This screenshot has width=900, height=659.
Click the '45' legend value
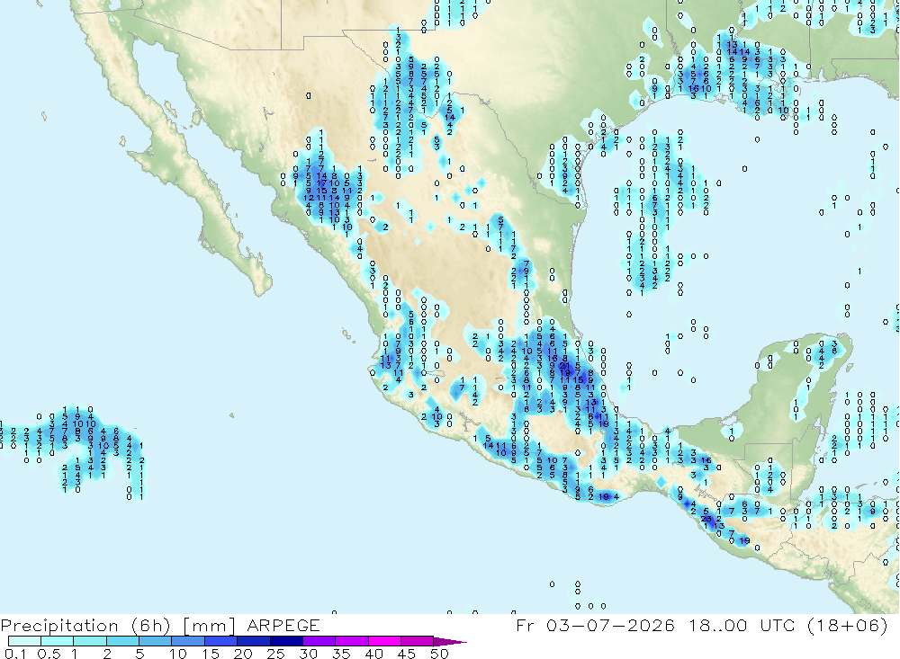[x=407, y=654]
